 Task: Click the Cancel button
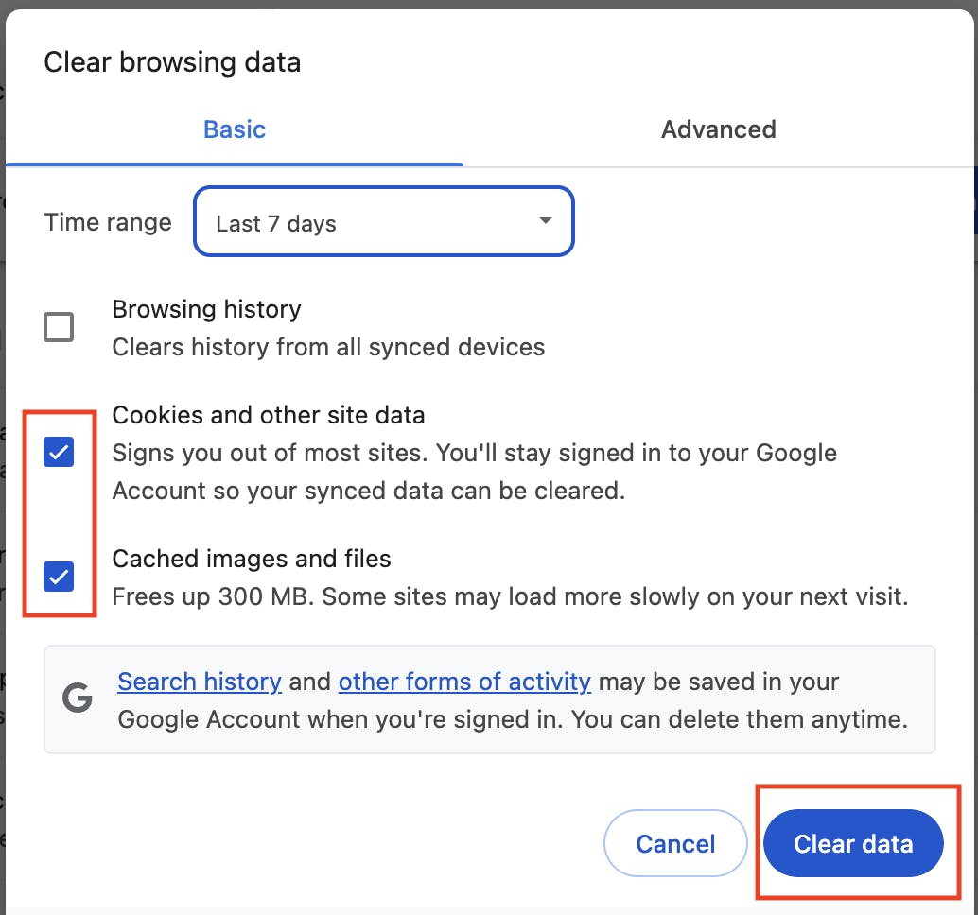click(x=675, y=843)
